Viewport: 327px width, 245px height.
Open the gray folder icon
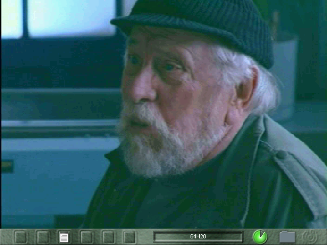287,237
